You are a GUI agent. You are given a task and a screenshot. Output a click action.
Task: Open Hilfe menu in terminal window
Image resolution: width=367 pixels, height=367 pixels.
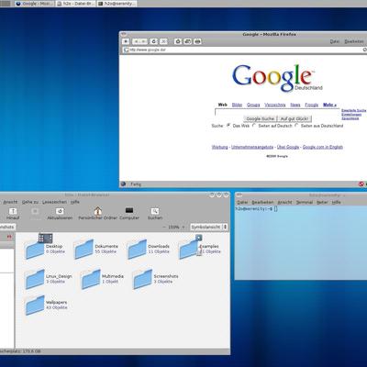pos(337,203)
